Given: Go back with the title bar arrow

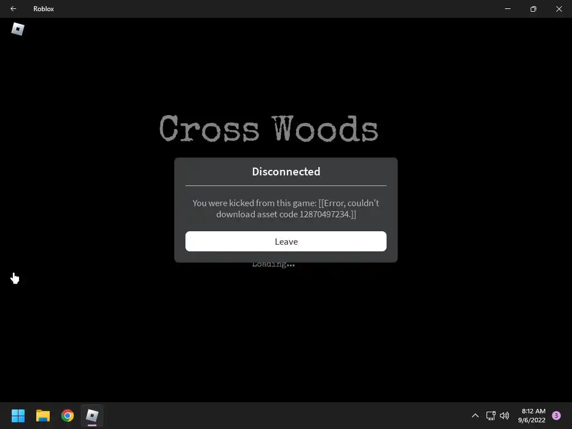Looking at the screenshot, I should (13, 9).
